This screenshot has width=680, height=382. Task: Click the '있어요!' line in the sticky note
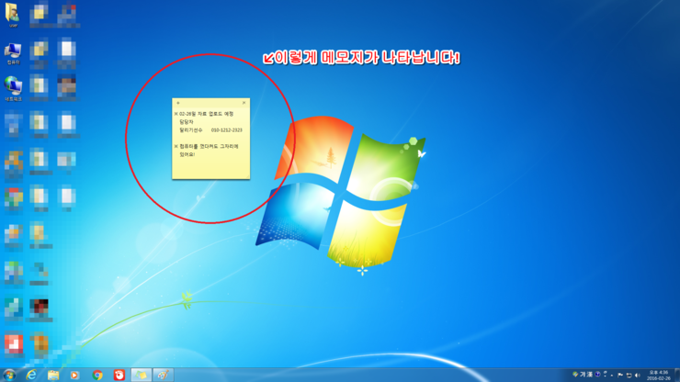click(x=187, y=154)
